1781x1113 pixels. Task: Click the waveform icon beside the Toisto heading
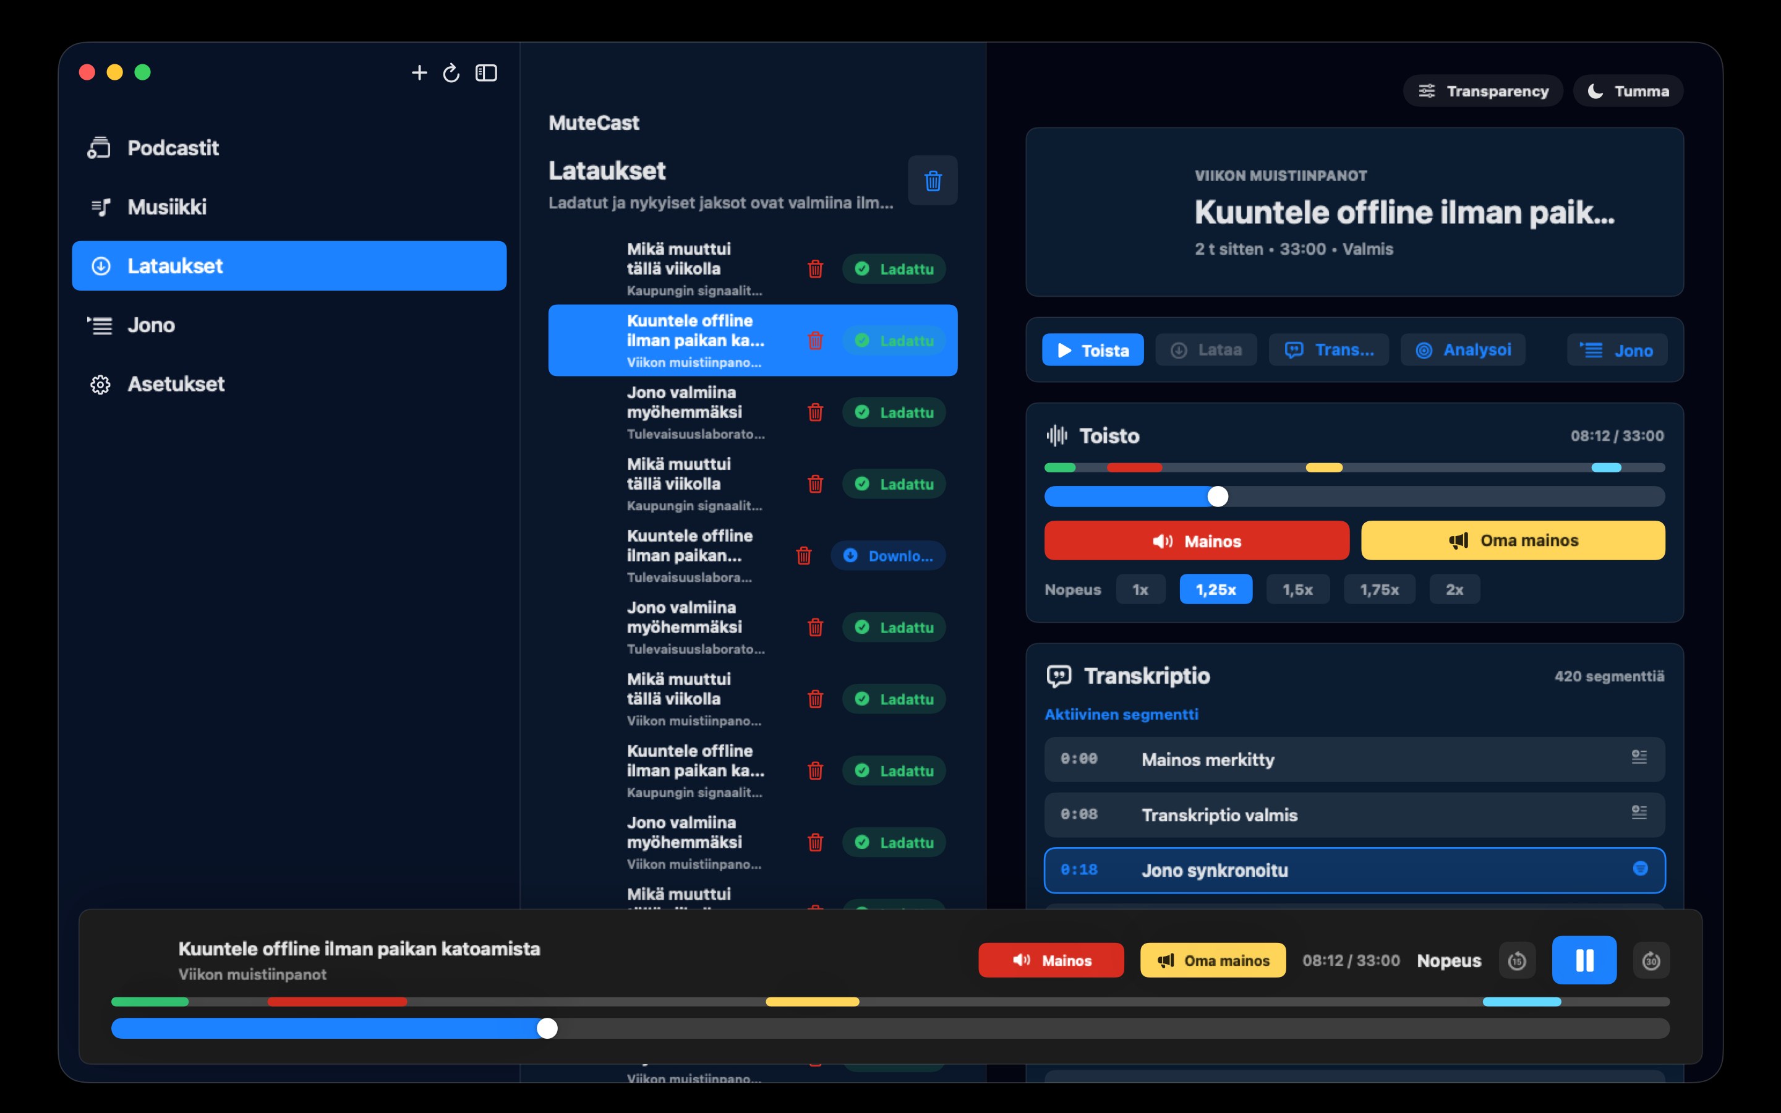click(1057, 436)
